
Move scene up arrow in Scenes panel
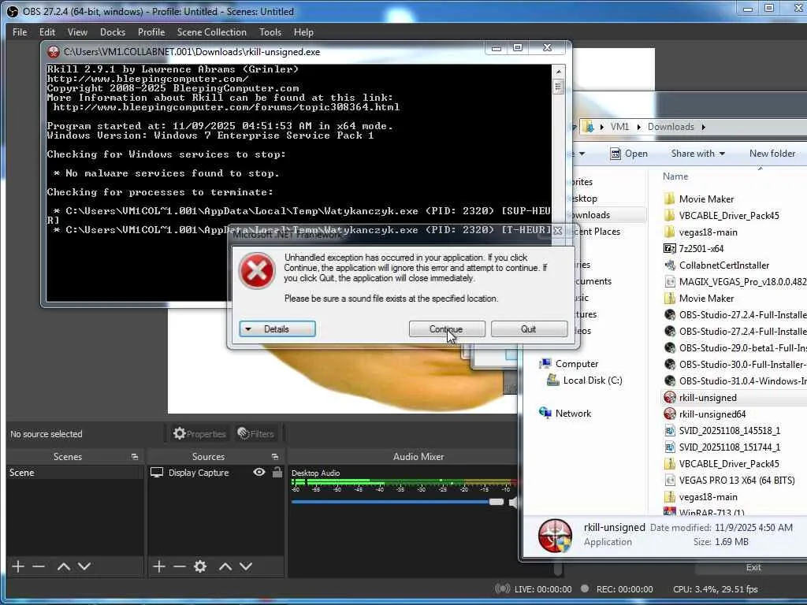[x=64, y=566]
